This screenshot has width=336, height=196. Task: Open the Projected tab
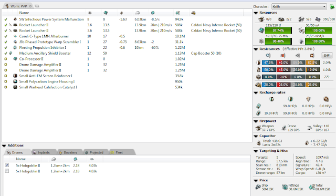coord(97,152)
